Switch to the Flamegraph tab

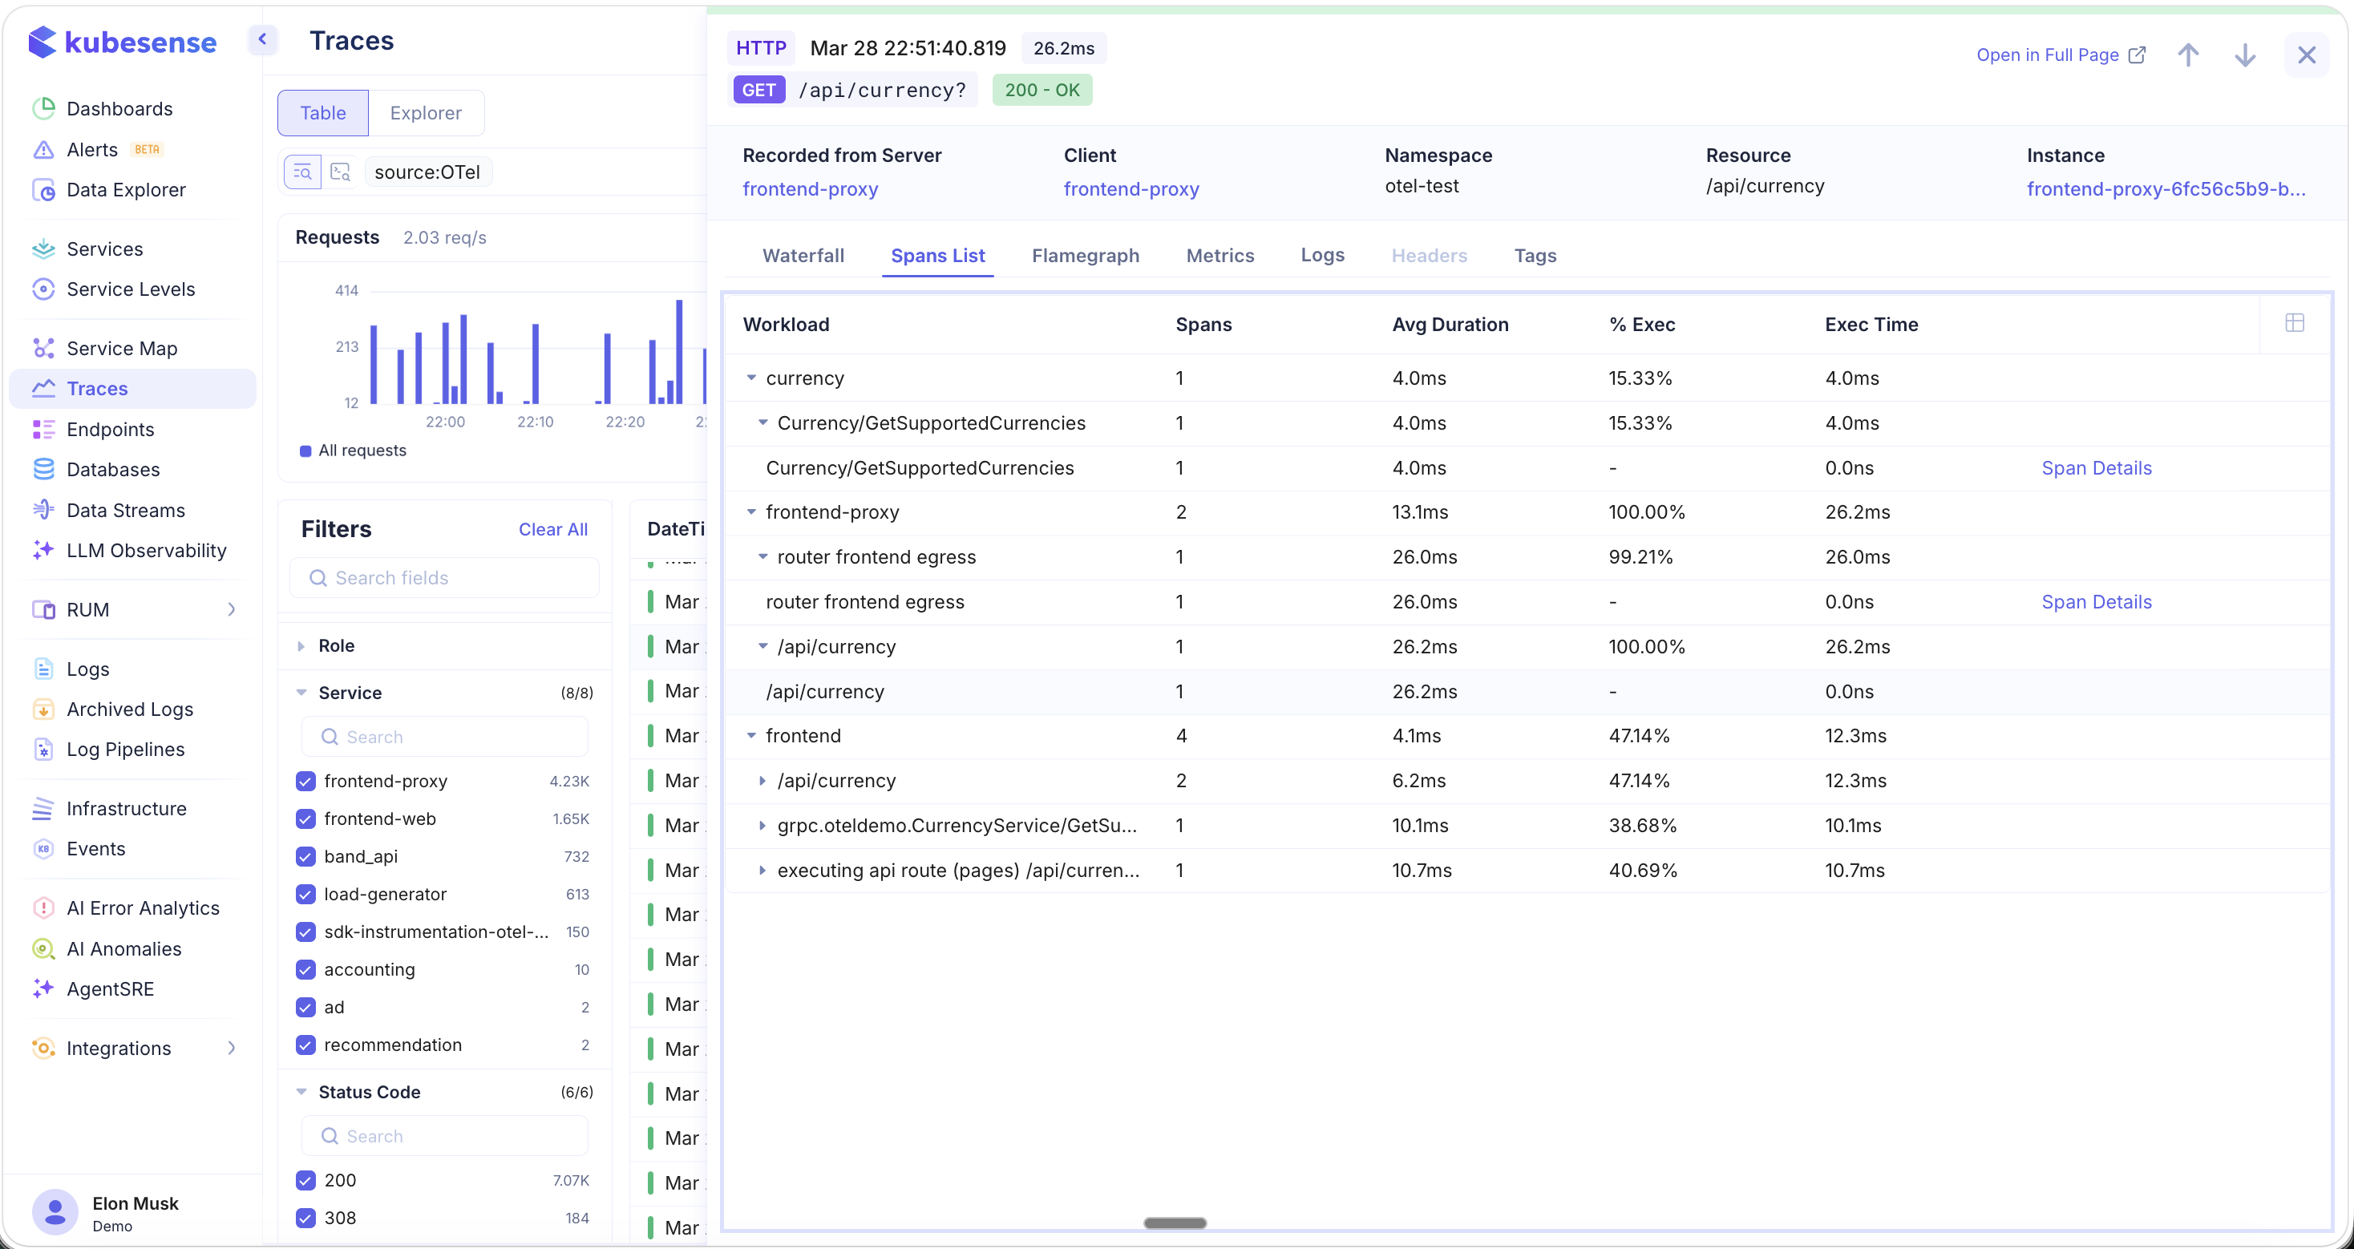point(1085,255)
